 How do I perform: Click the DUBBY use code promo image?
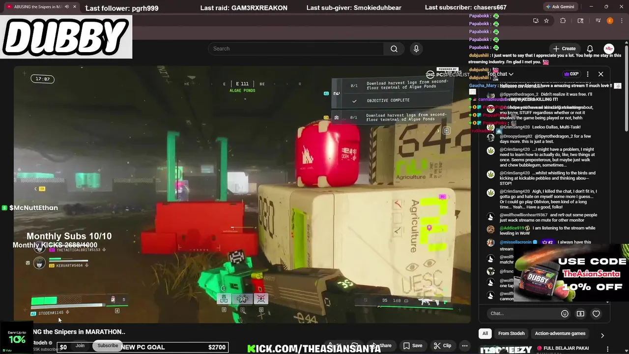point(571,273)
